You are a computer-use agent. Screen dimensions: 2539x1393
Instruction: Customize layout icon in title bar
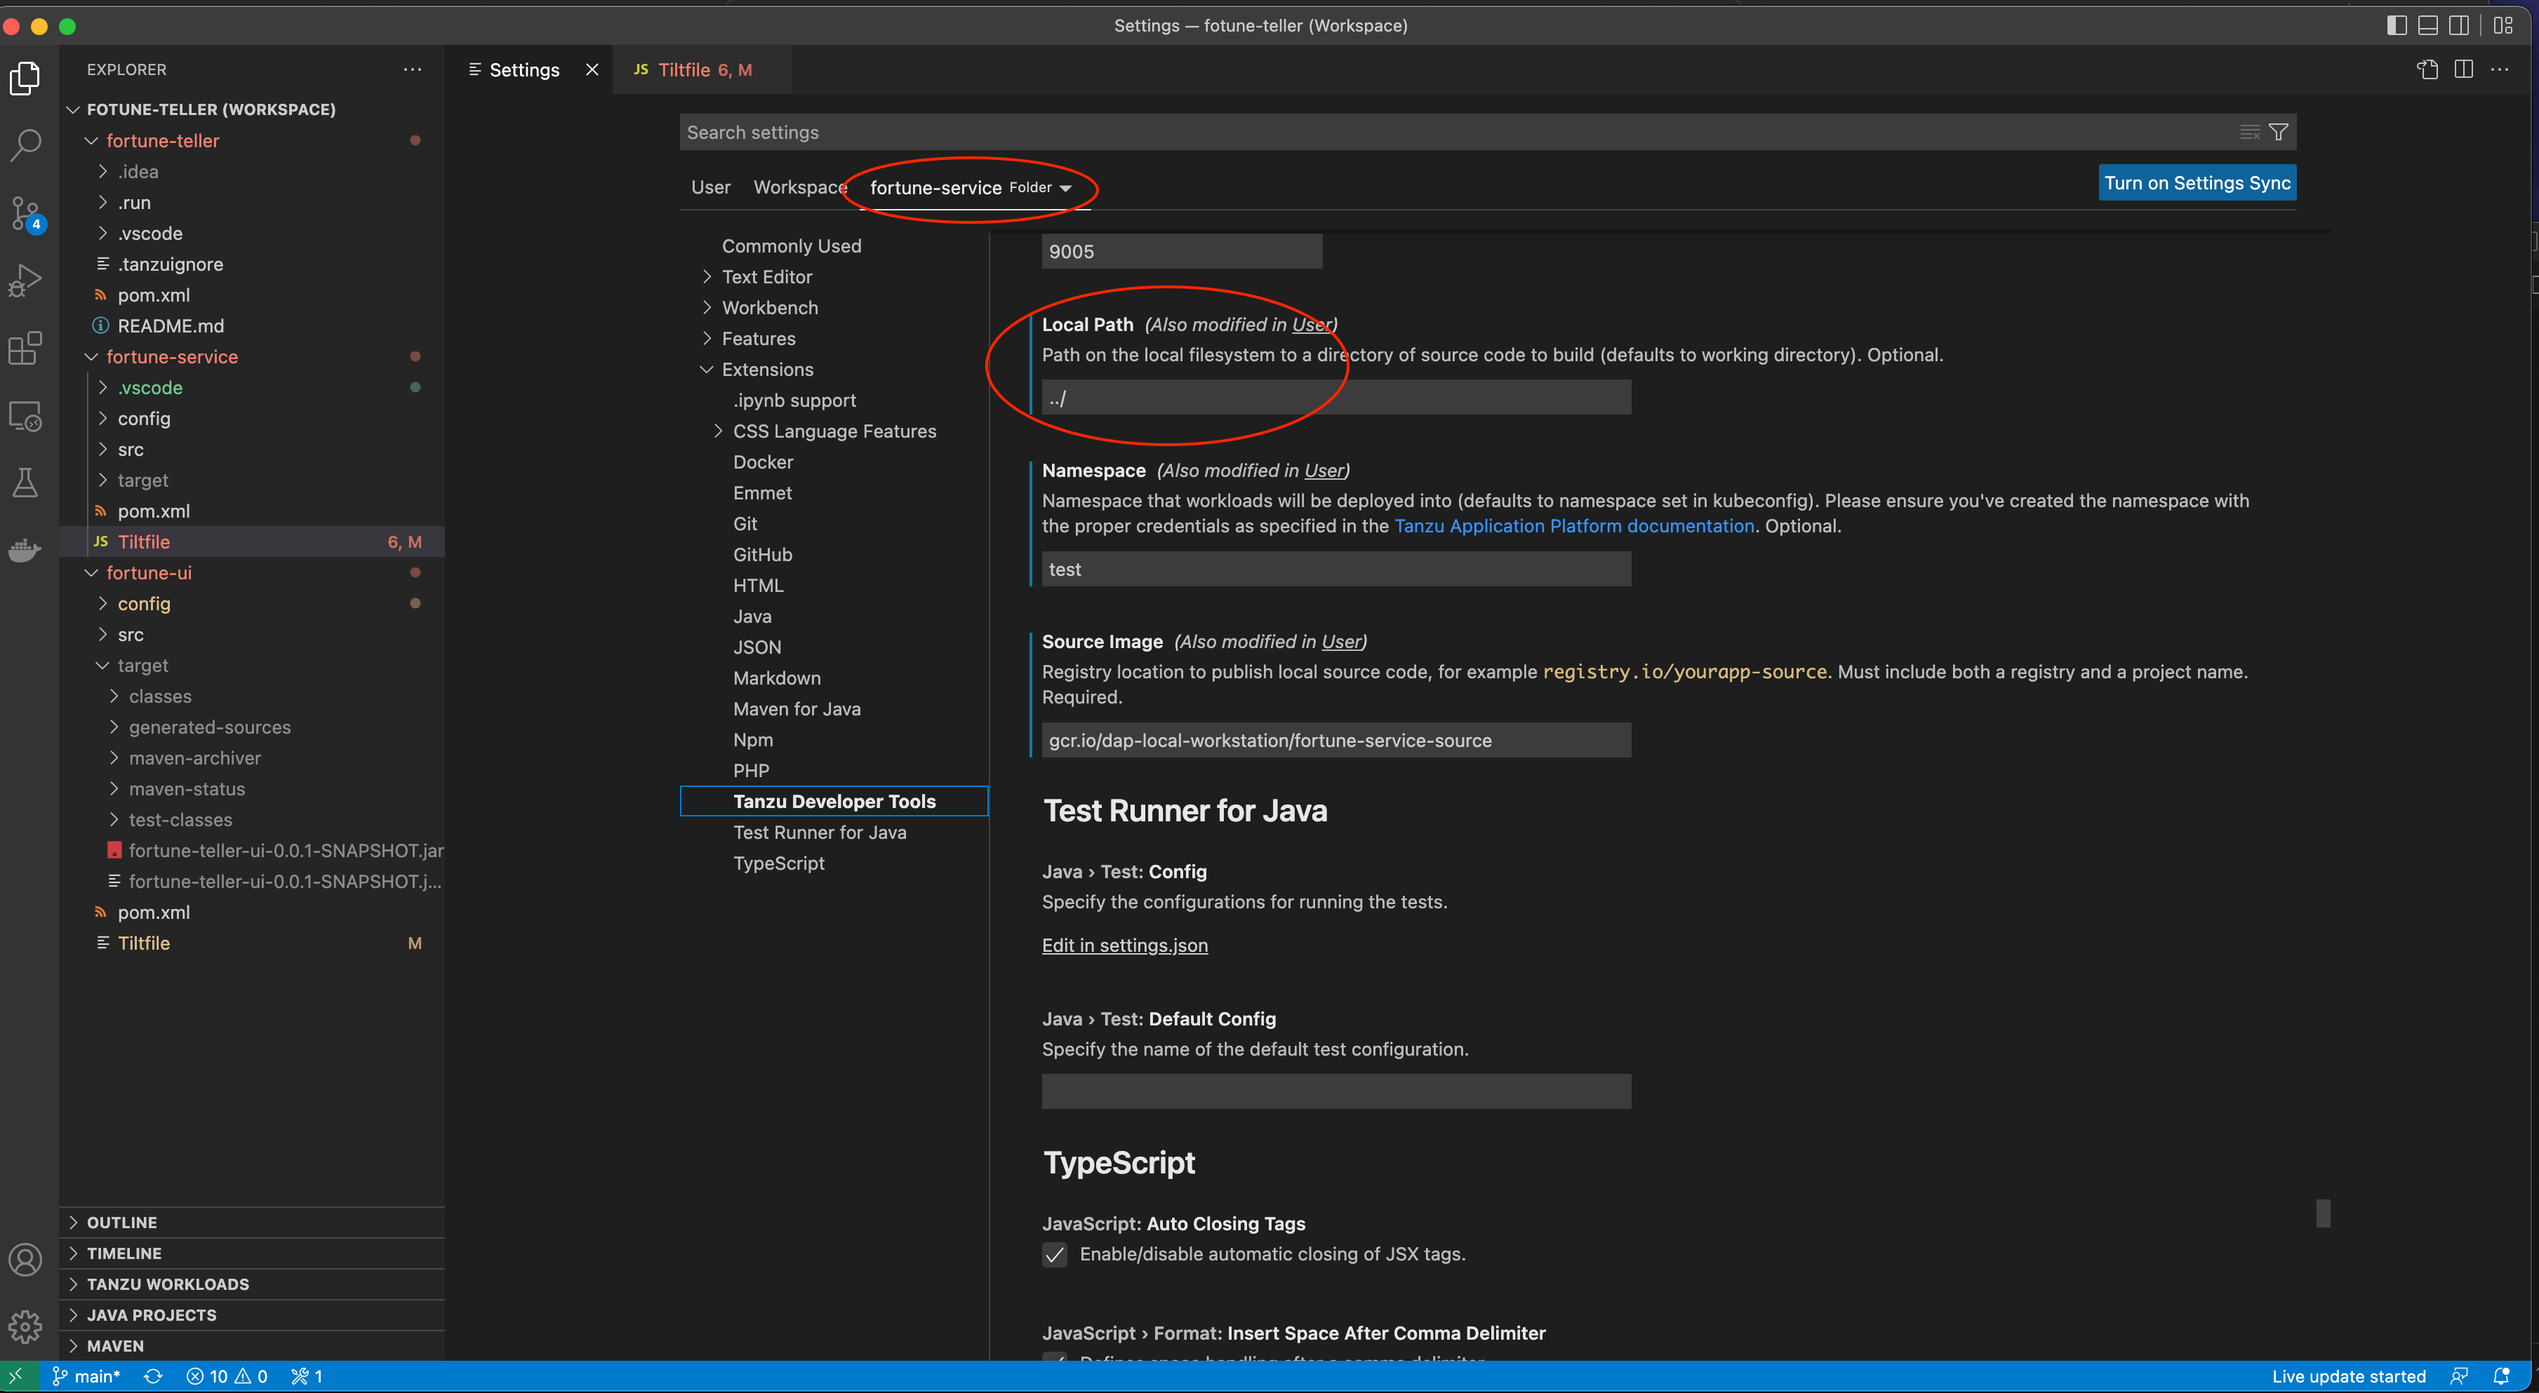[x=2503, y=26]
